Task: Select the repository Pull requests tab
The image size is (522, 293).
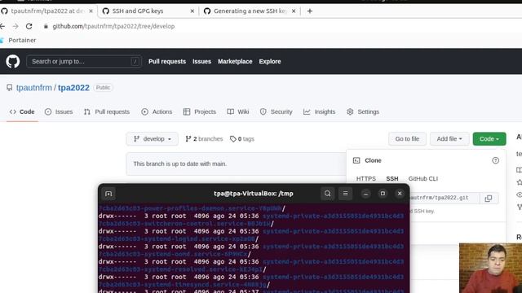Action: [107, 112]
